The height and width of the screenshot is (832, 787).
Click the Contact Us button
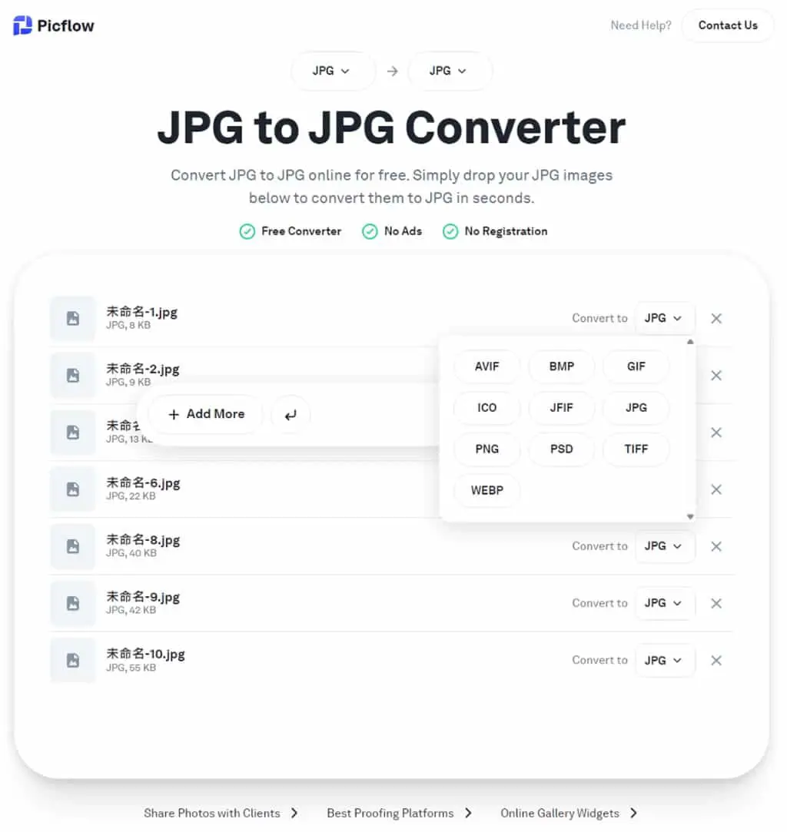(x=728, y=25)
